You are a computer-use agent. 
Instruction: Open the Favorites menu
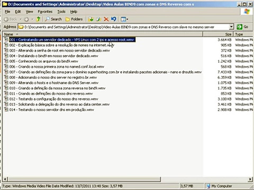point(45,12)
